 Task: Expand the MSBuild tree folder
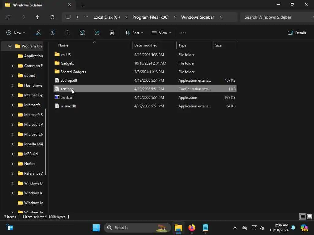click(12, 154)
